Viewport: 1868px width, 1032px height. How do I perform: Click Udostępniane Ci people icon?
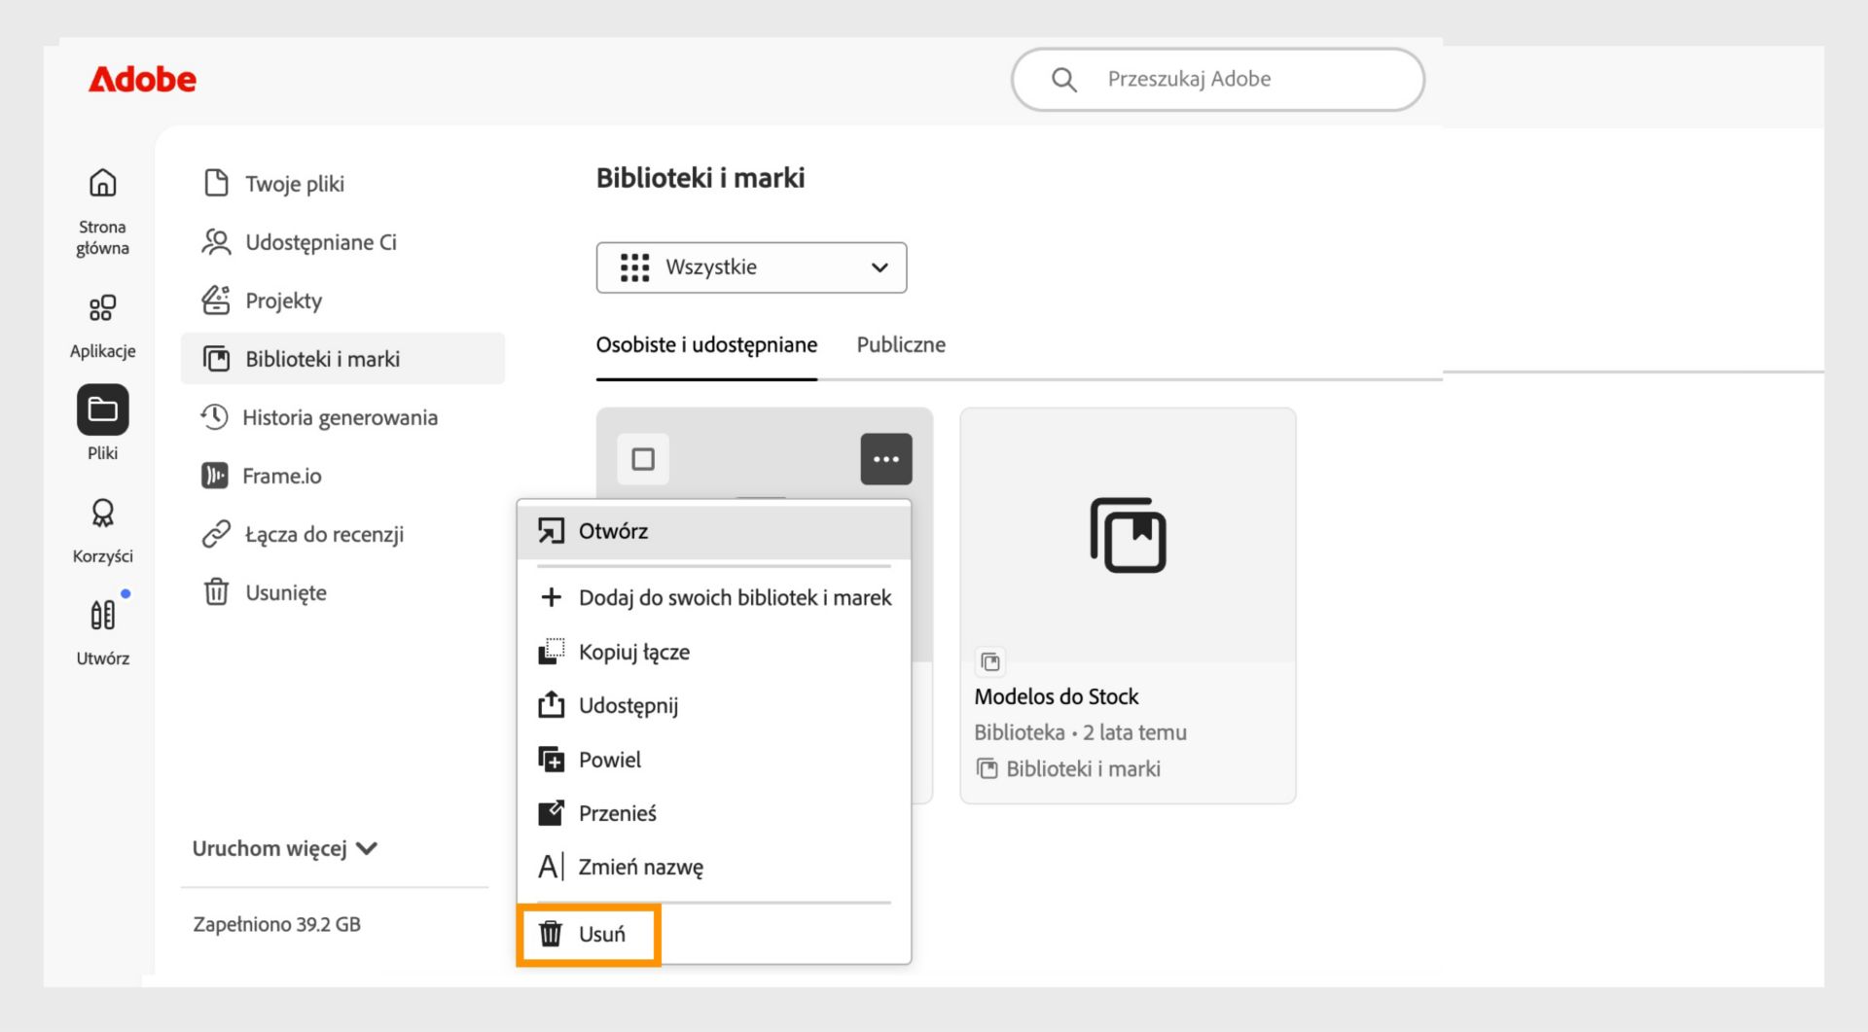coord(216,242)
